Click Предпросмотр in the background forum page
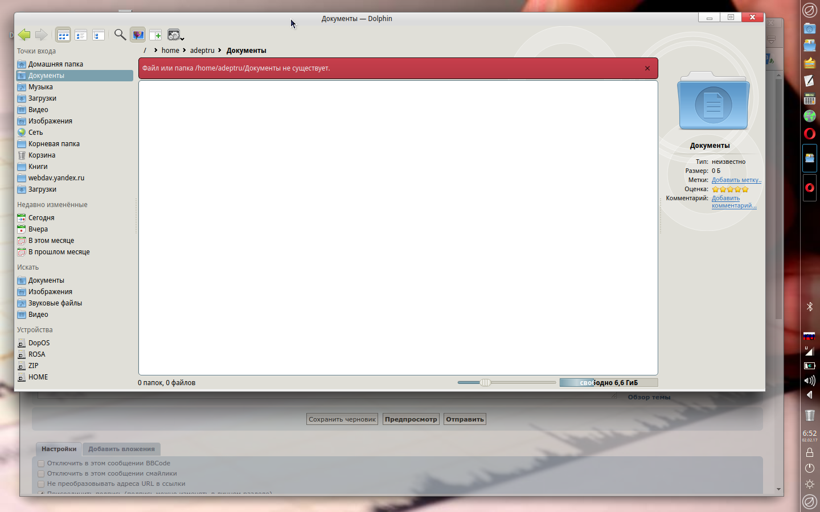Image resolution: width=820 pixels, height=512 pixels. 411,419
